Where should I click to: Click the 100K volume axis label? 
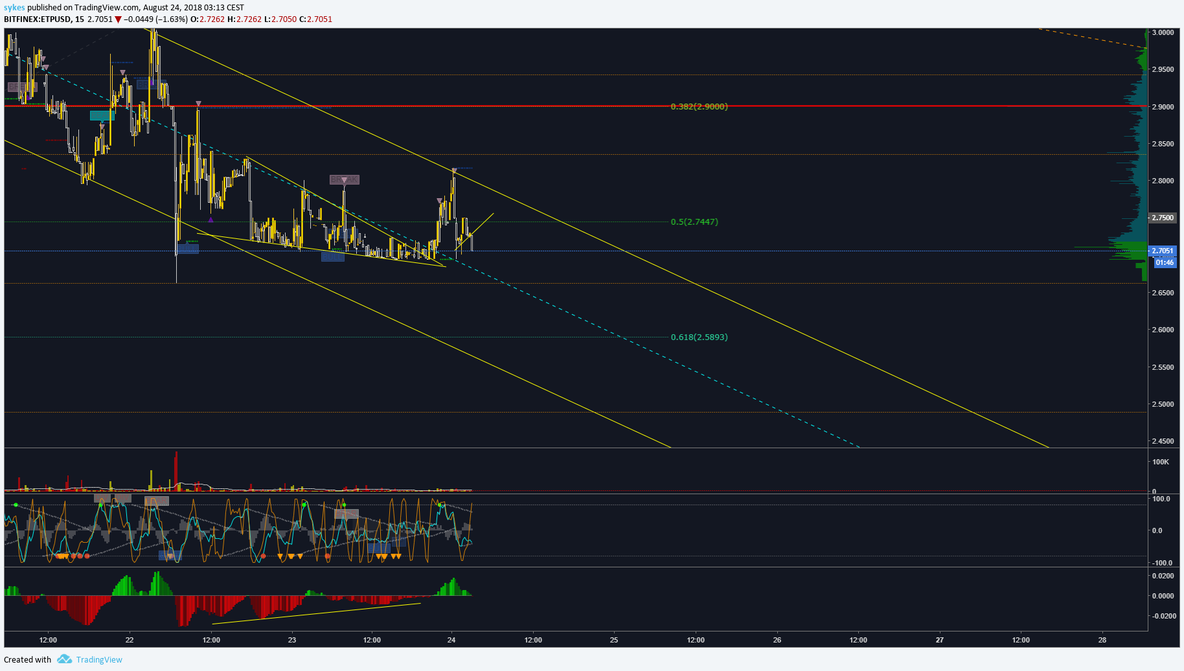[1161, 462]
